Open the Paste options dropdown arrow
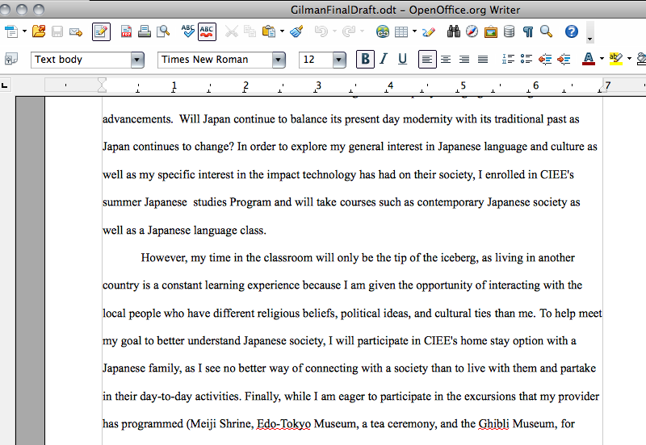This screenshot has width=646, height=445. (282, 31)
